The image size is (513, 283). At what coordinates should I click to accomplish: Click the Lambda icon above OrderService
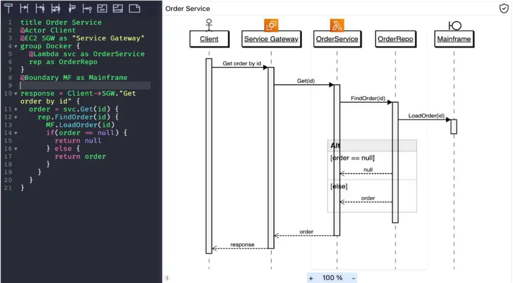click(337, 25)
